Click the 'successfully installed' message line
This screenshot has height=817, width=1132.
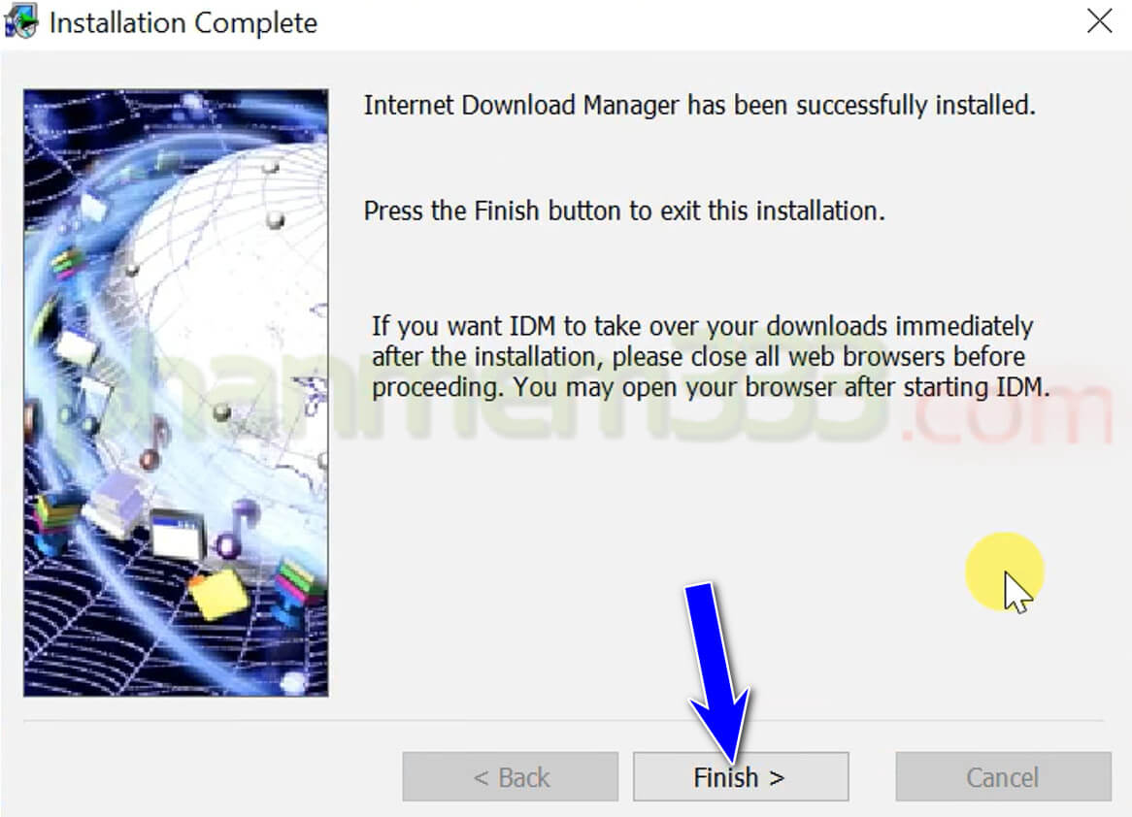click(700, 106)
